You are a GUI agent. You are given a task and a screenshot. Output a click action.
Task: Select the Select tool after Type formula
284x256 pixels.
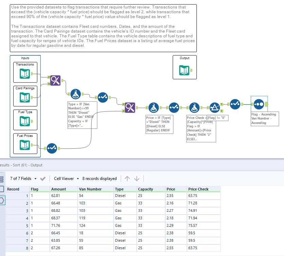coord(103,97)
